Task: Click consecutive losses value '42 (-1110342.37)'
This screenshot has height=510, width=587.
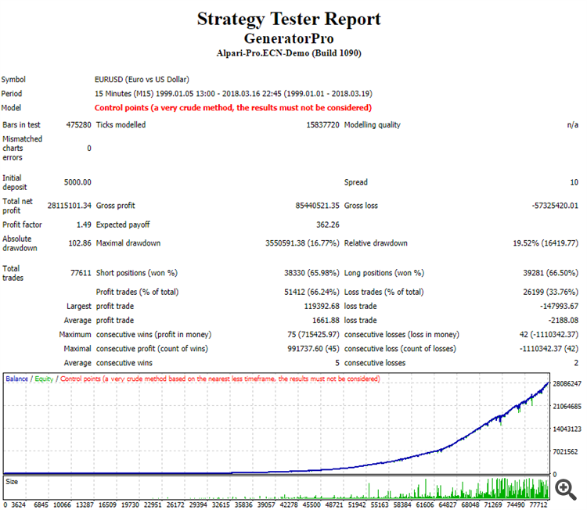Action: tap(549, 335)
